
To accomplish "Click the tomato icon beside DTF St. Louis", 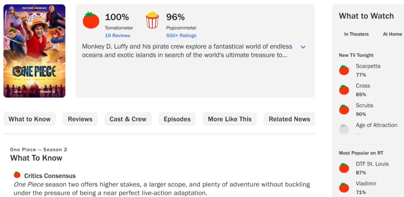I will [x=344, y=168].
